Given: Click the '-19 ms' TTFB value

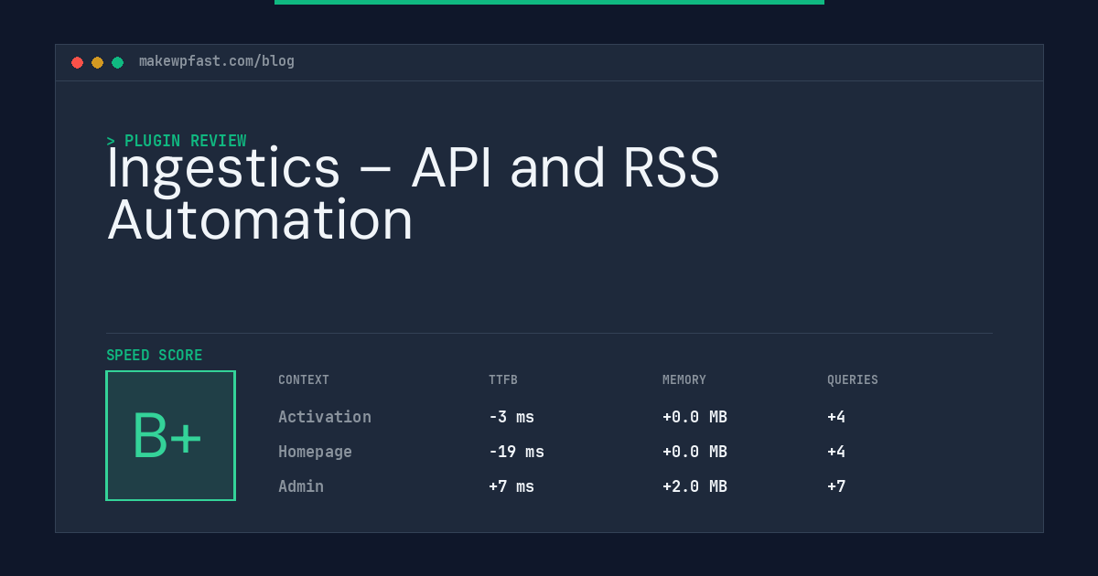Looking at the screenshot, I should click(516, 452).
